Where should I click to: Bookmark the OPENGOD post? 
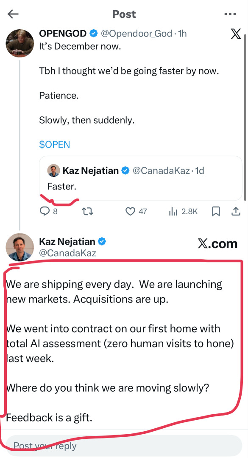216,211
